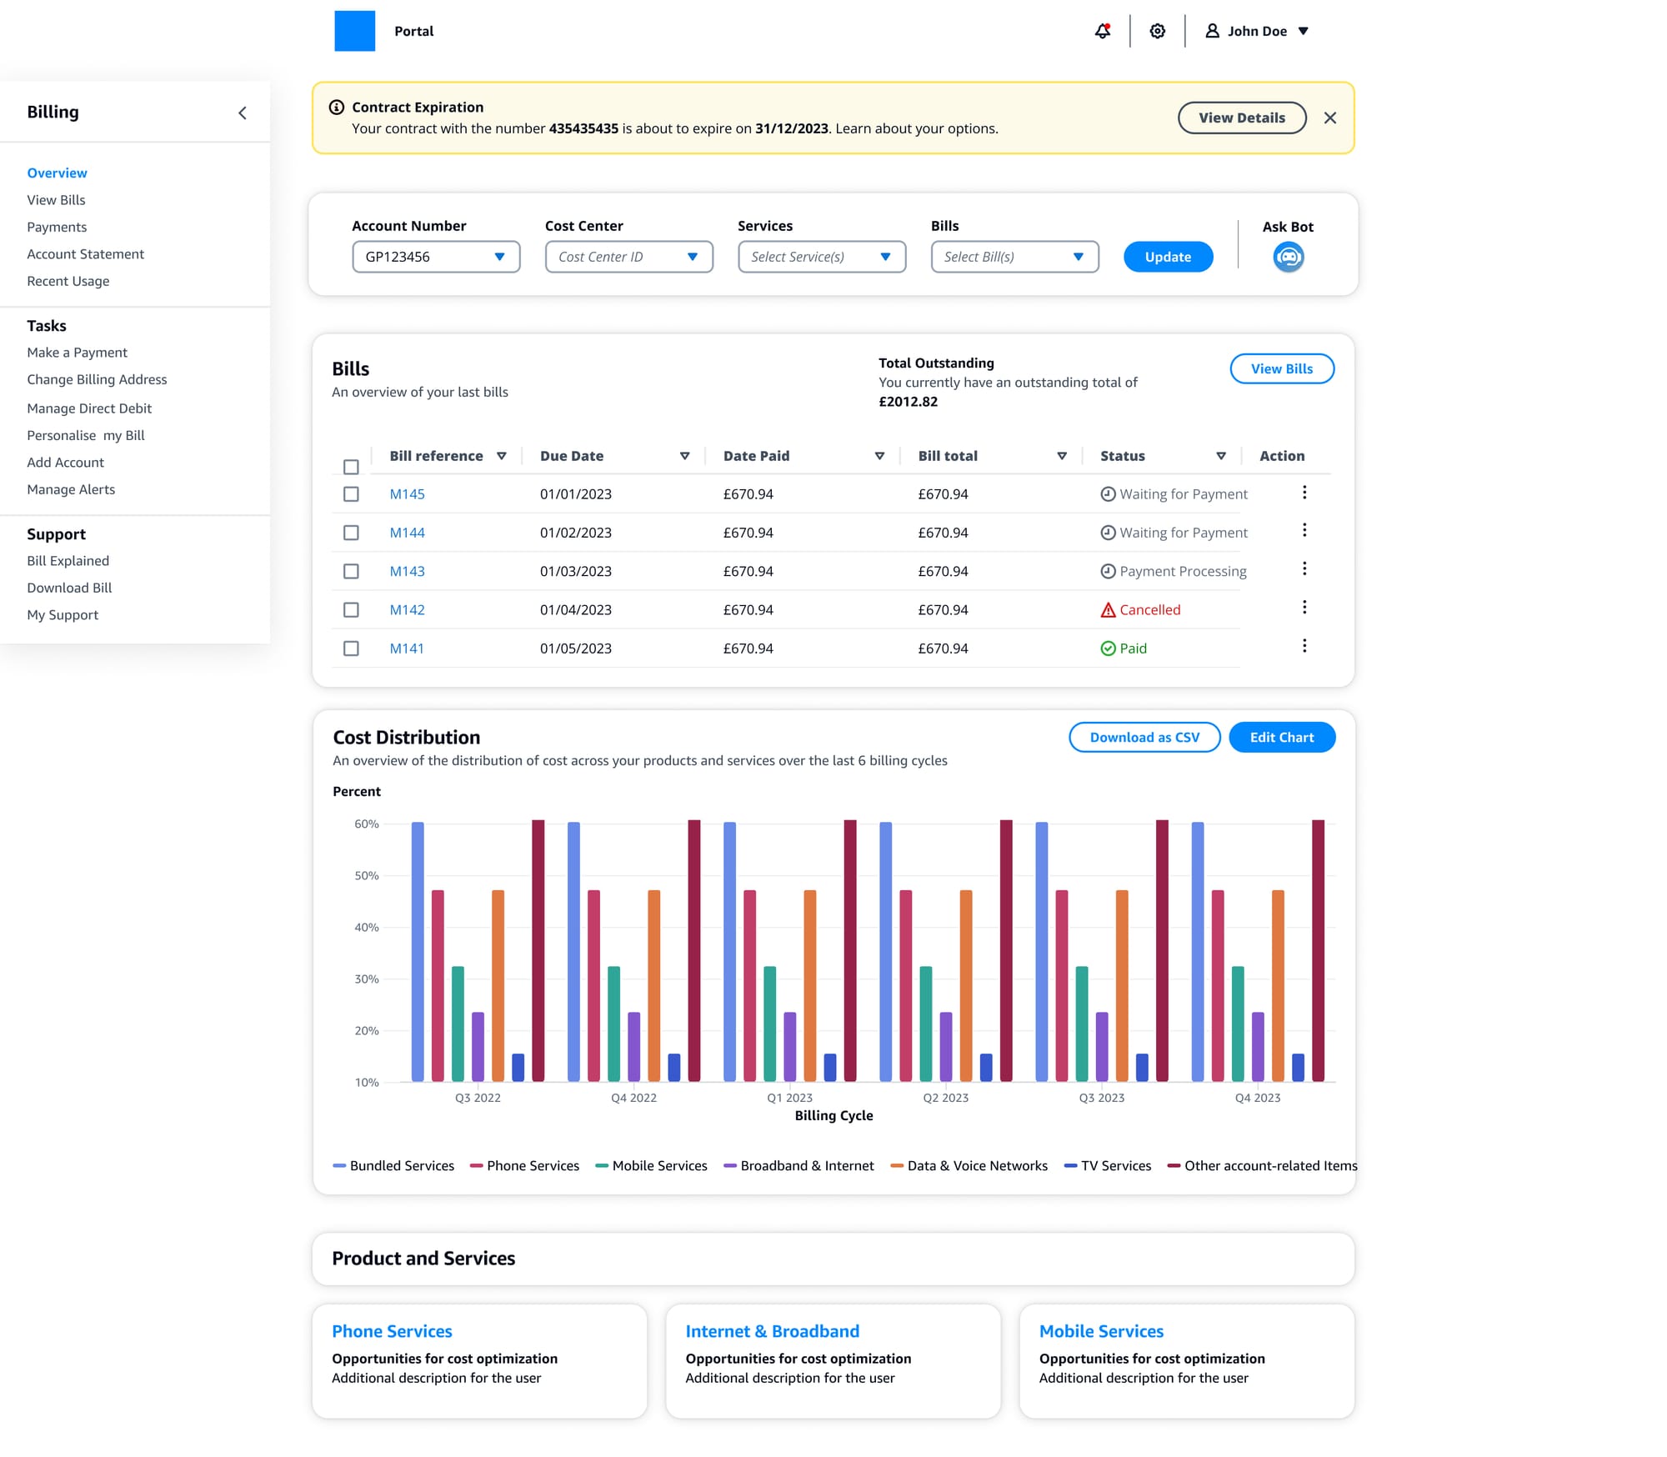Screen dimensions: 1667x1457
Task: Open the notifications bell icon
Action: coord(1103,31)
